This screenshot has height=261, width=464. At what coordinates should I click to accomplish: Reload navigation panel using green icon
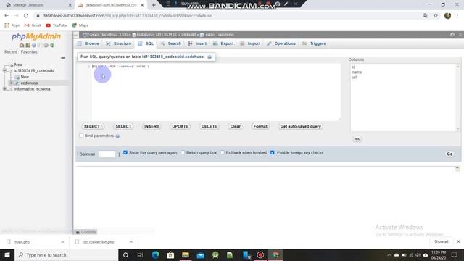52,45
